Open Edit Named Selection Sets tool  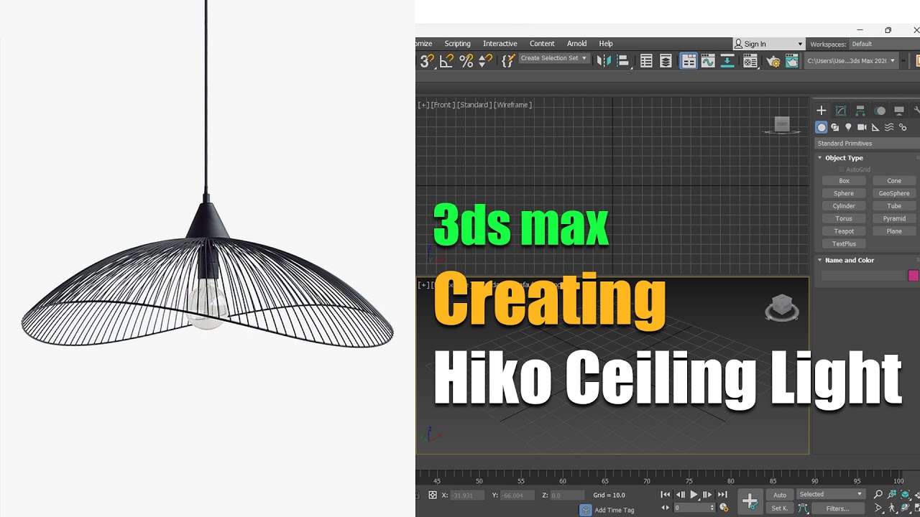(x=508, y=61)
